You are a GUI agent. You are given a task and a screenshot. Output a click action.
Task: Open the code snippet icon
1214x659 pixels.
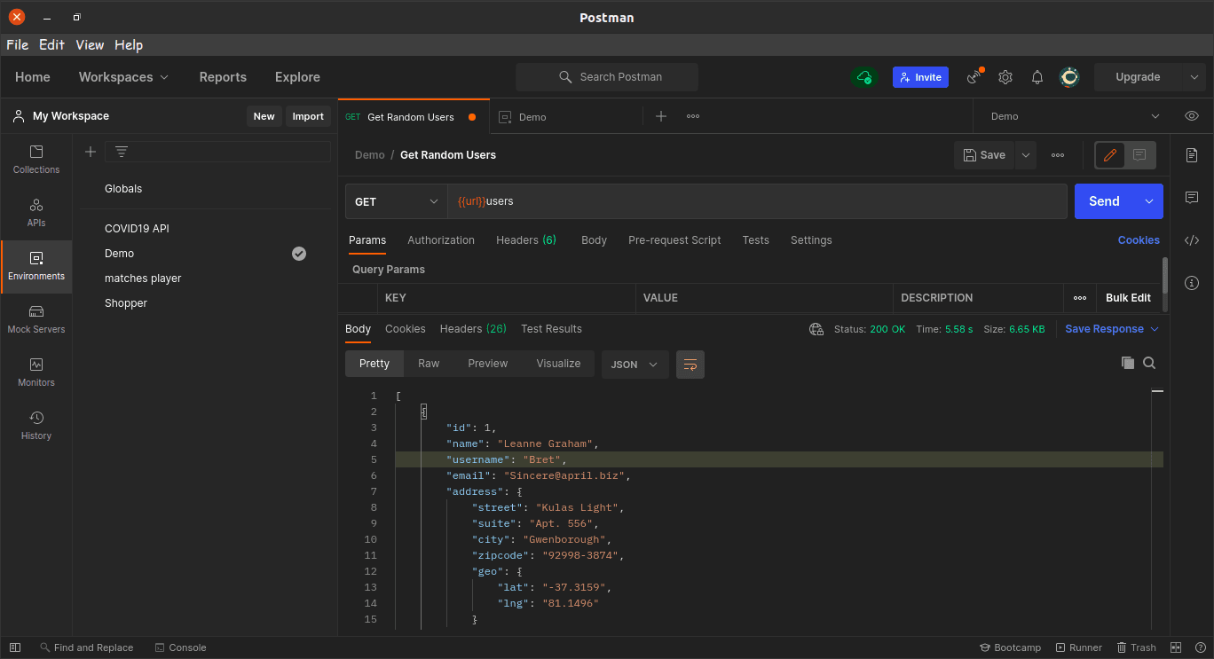click(x=1192, y=240)
